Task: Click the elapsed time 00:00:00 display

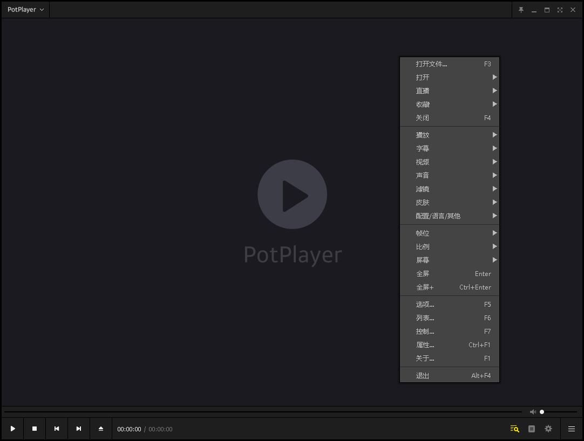Action: pyautogui.click(x=129, y=429)
